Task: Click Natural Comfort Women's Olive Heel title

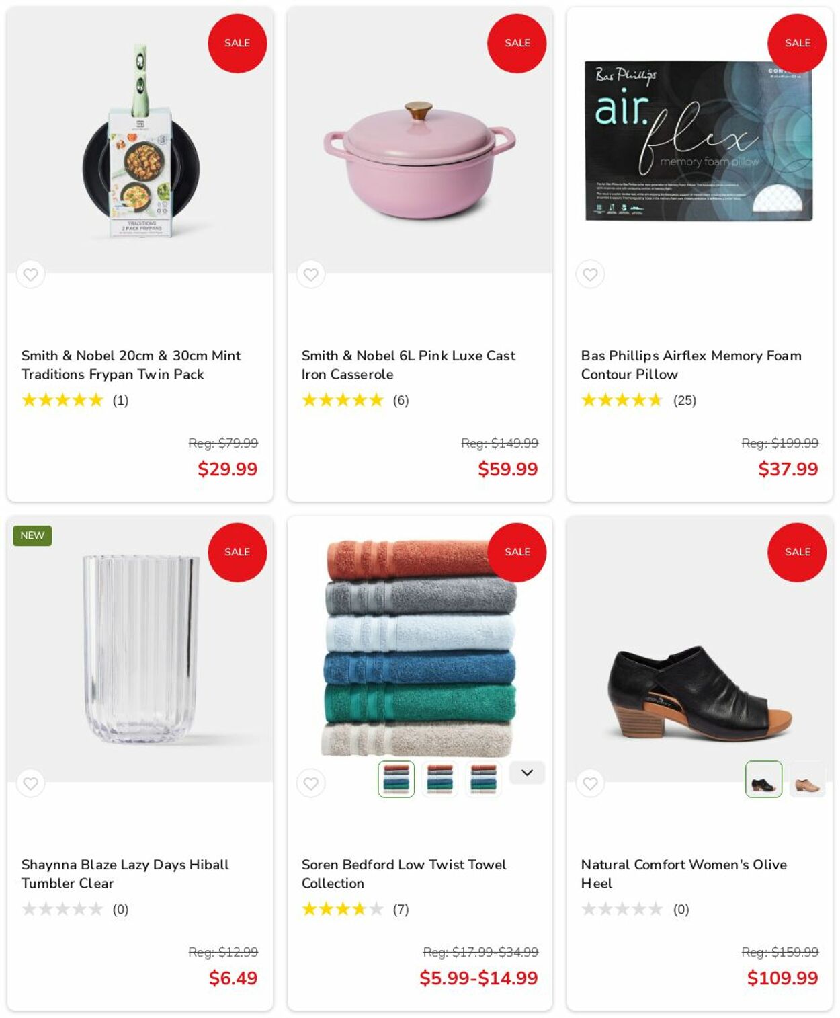Action: tap(683, 873)
